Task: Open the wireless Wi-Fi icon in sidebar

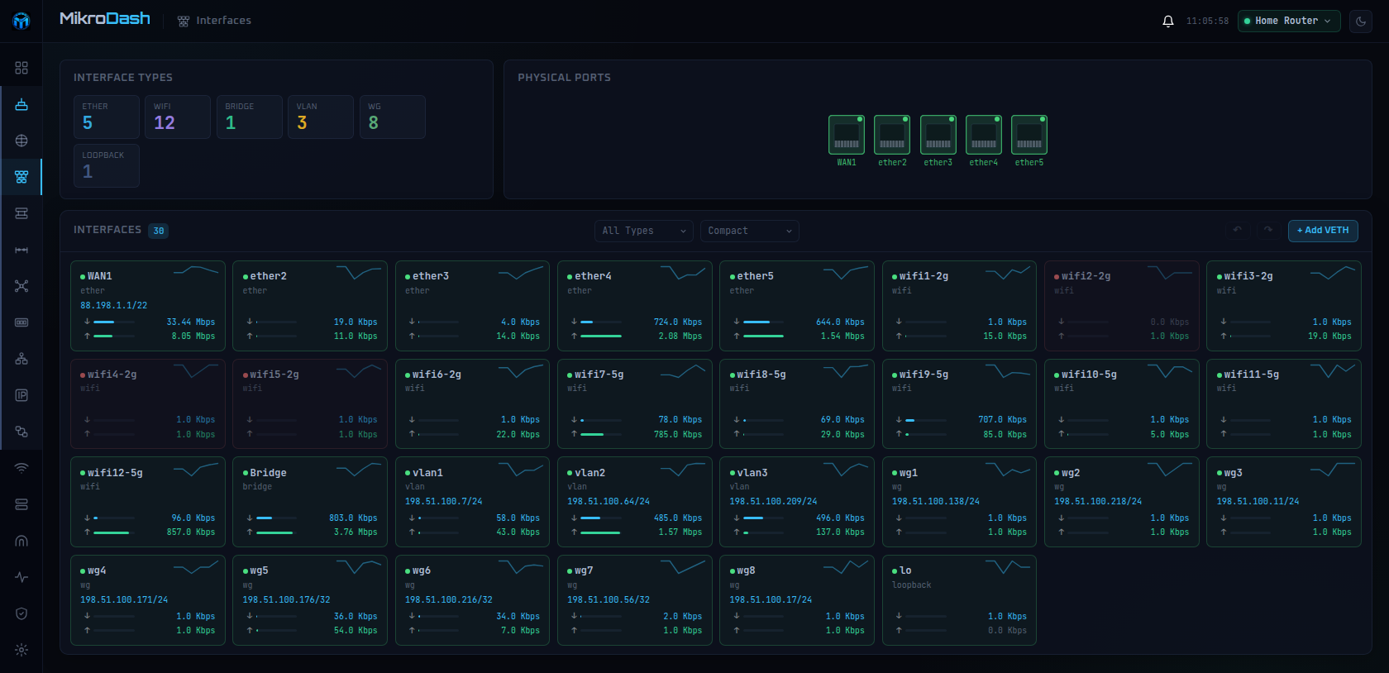Action: pos(21,468)
